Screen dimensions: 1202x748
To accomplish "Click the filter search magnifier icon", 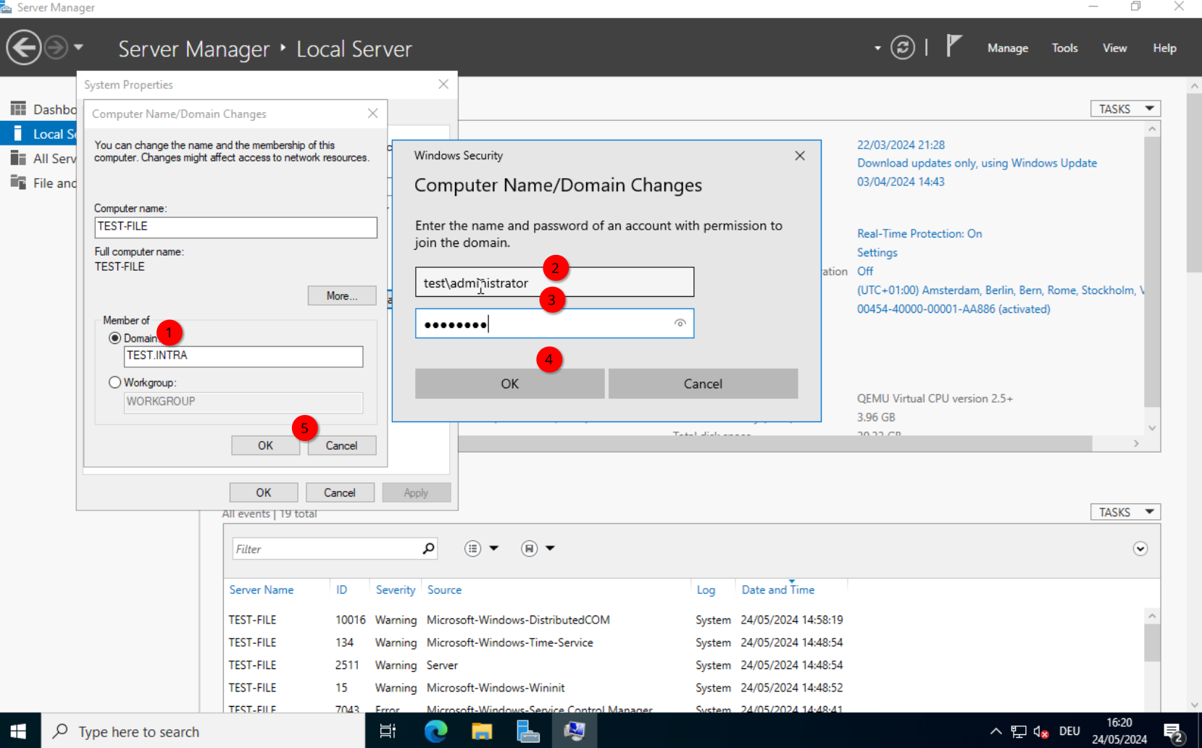I will (429, 548).
